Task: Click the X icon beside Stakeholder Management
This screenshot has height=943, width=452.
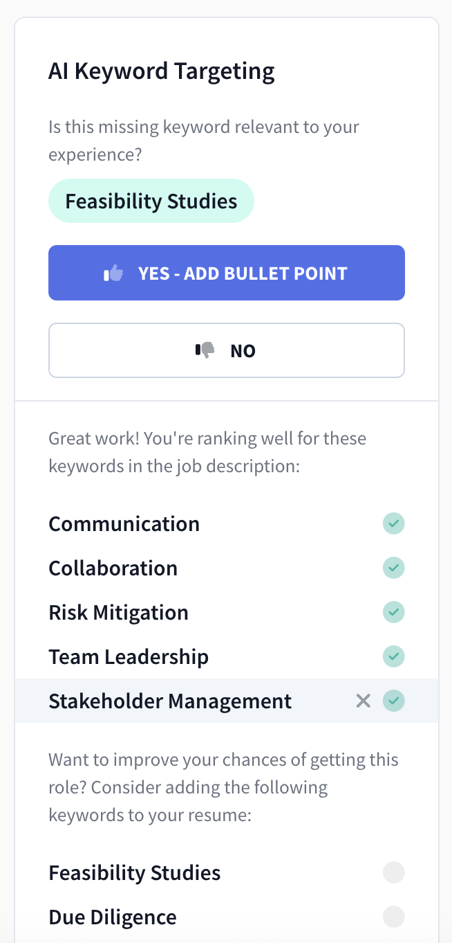Action: tap(363, 701)
